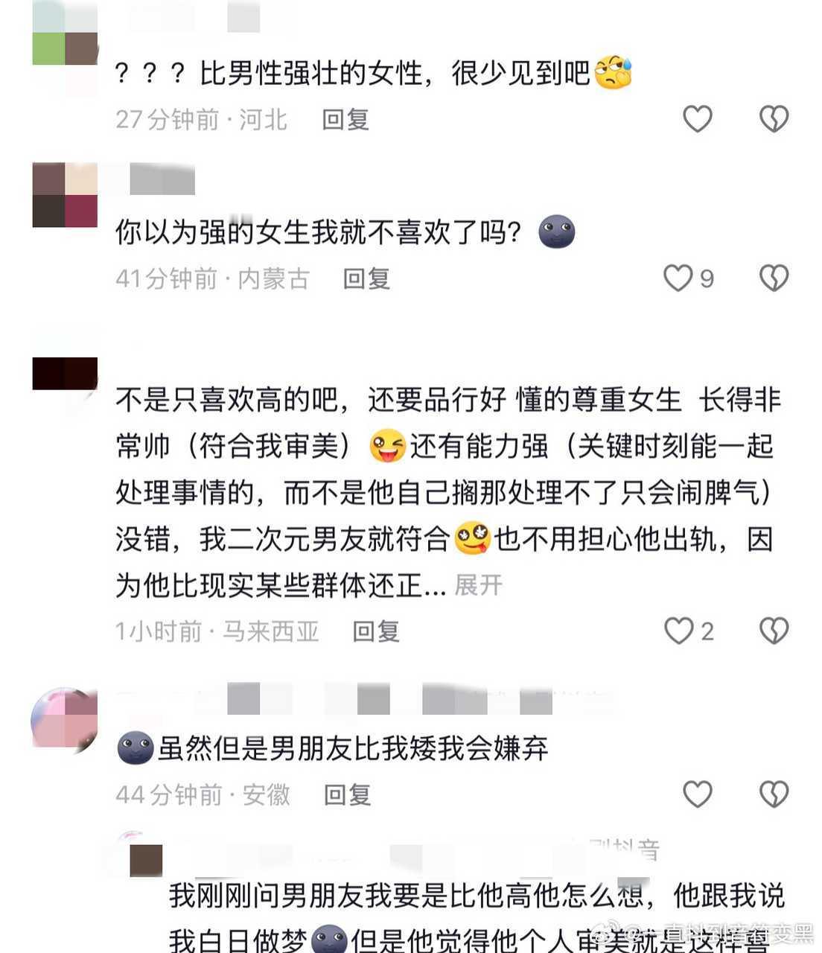Expand the truncated comment via 展开

click(x=478, y=585)
